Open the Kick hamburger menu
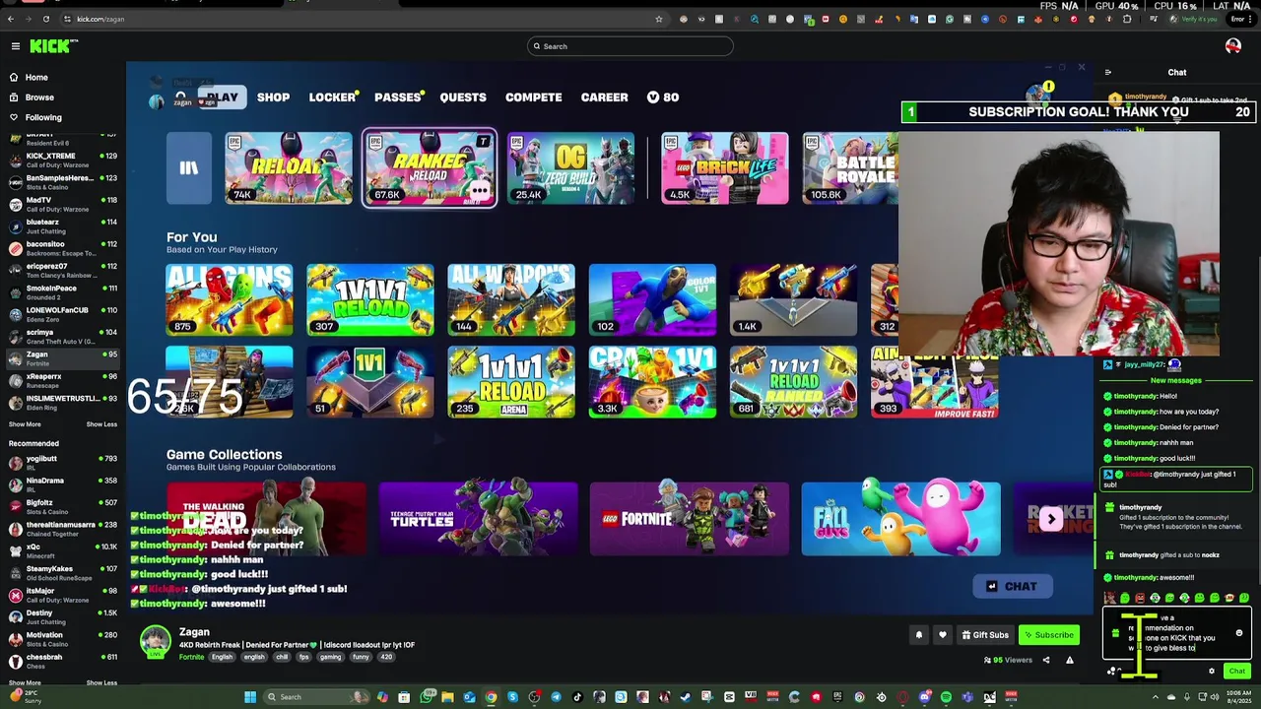The image size is (1261, 709). (x=15, y=46)
